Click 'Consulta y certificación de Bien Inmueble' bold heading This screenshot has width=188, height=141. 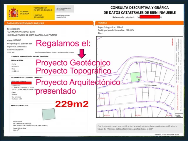point(30,56)
